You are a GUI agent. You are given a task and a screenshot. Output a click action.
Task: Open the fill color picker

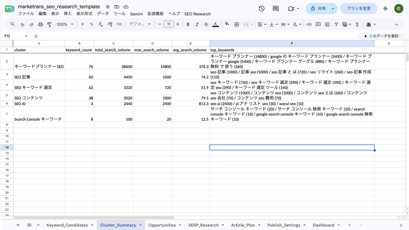pos(227,24)
